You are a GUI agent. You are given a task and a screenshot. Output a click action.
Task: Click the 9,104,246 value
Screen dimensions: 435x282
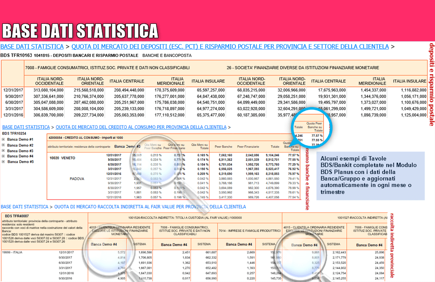(272, 155)
